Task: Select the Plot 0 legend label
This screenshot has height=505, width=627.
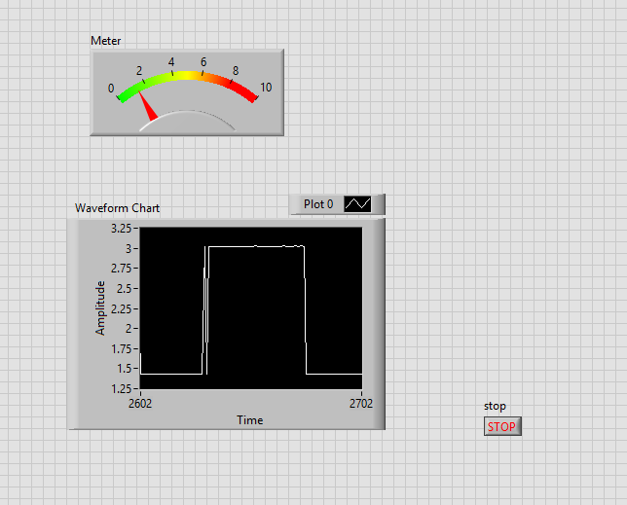Action: [318, 204]
